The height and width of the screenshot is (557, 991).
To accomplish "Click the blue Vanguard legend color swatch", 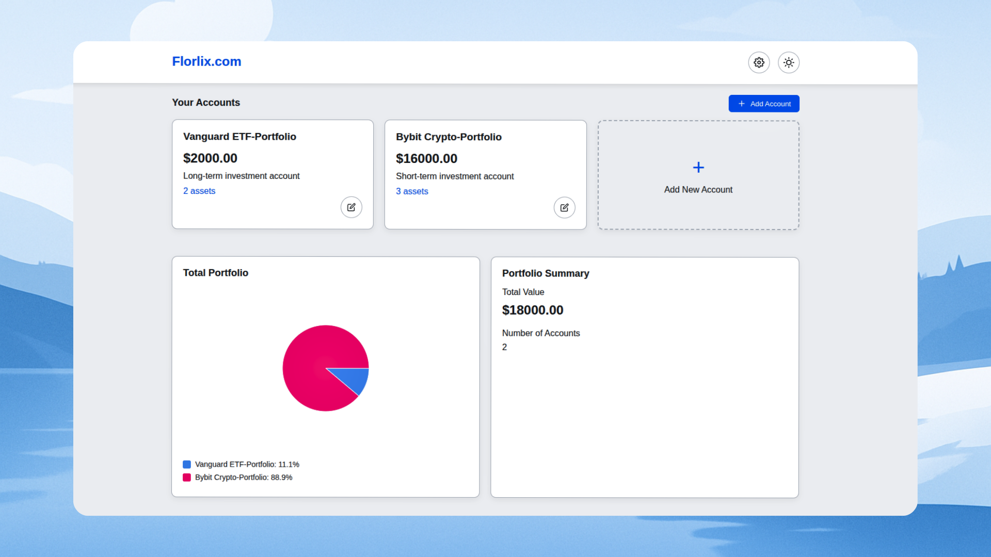I will (x=187, y=465).
